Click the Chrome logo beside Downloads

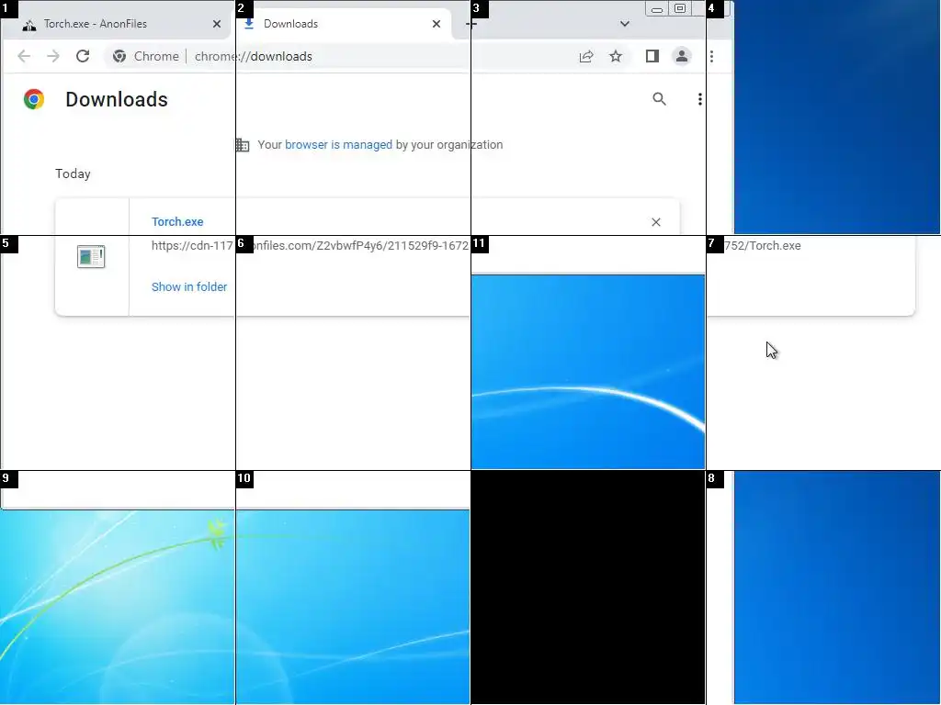34,99
